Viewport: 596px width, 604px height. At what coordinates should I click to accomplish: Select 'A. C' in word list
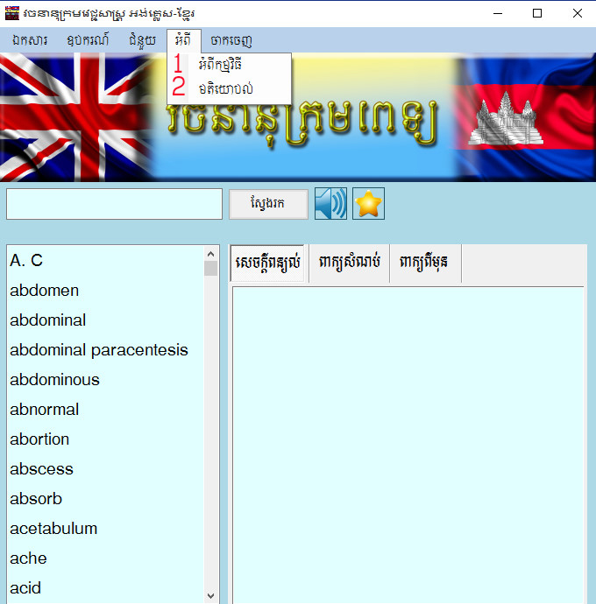pyautogui.click(x=105, y=260)
